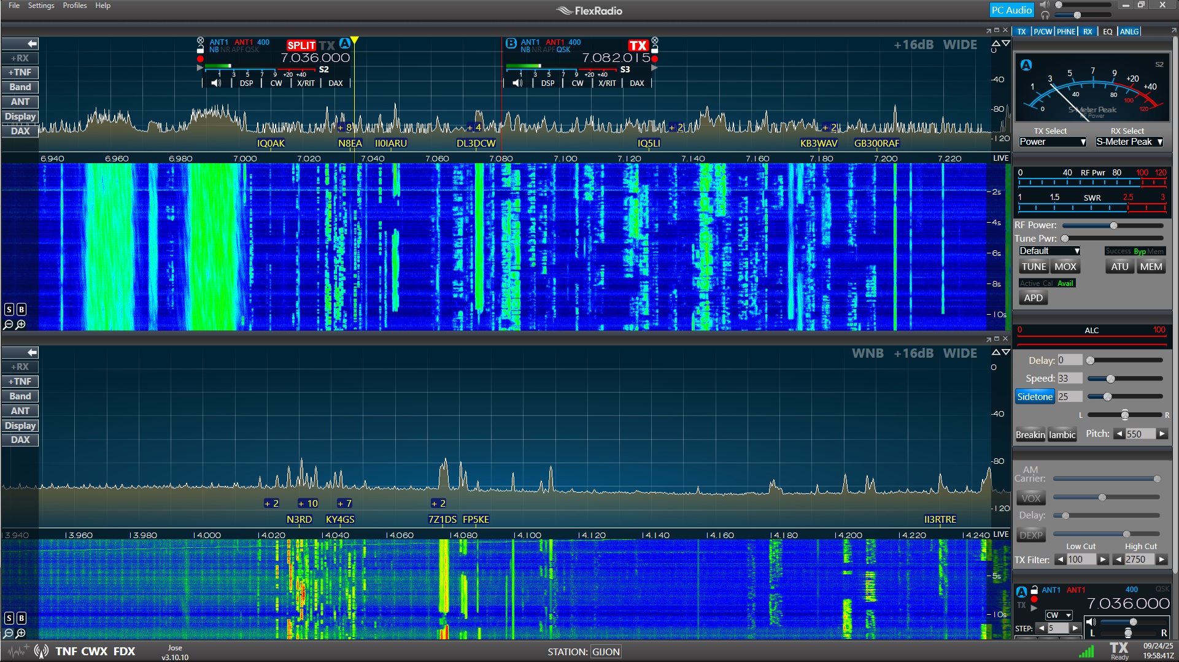Screen dimensions: 1179x662
Task: Click the lock icon on slice A flag
Action: tap(200, 50)
